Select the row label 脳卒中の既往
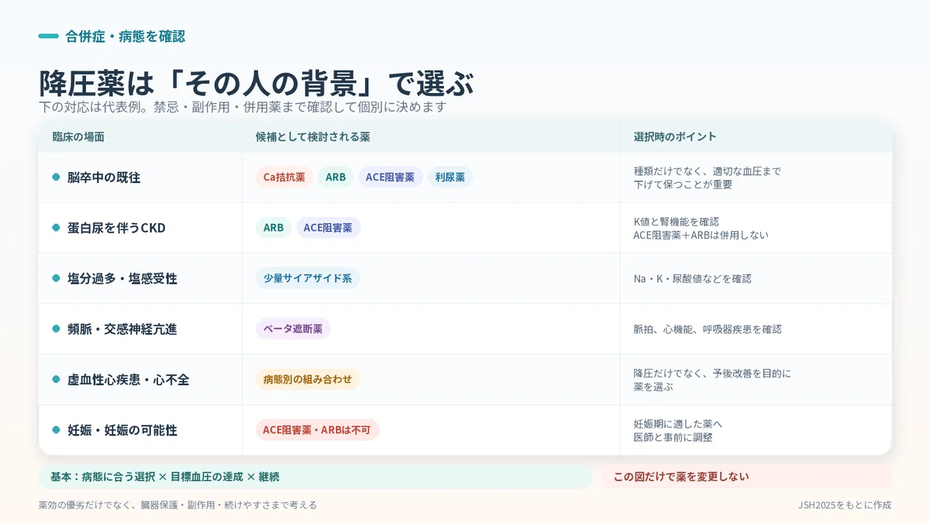930x523 pixels. pos(104,177)
